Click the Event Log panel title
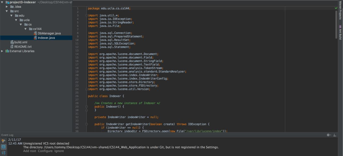Image resolution: width=343 pixels, height=156 pixels. [7, 135]
